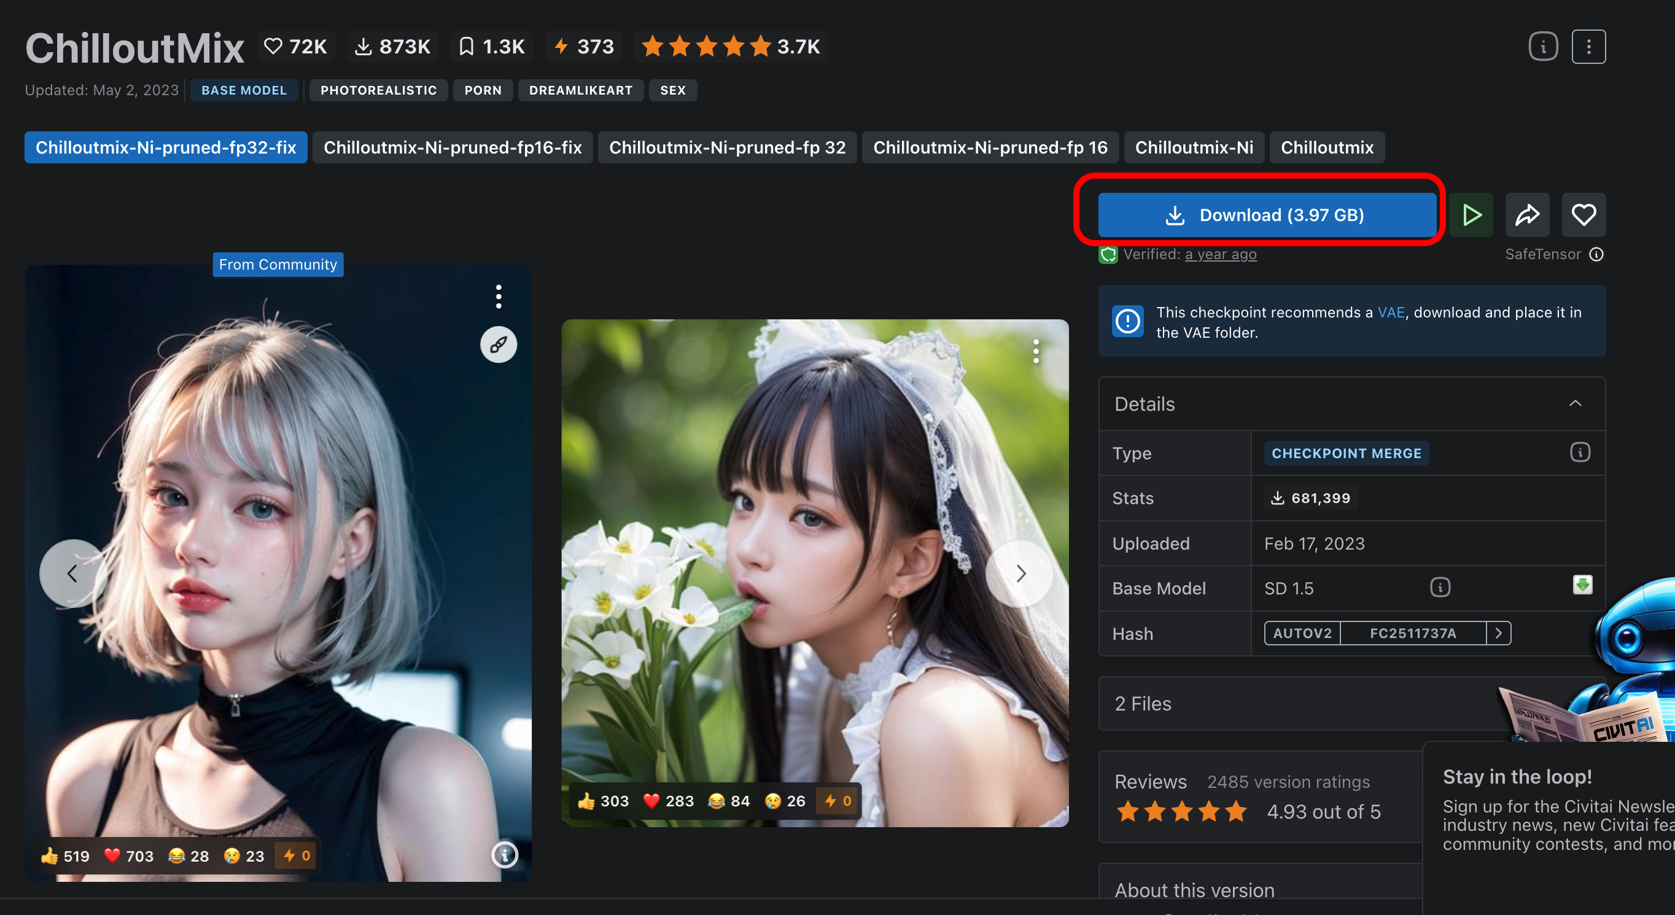Open three-dot menu on the second image
Viewport: 1675px width, 915px height.
coord(1036,352)
